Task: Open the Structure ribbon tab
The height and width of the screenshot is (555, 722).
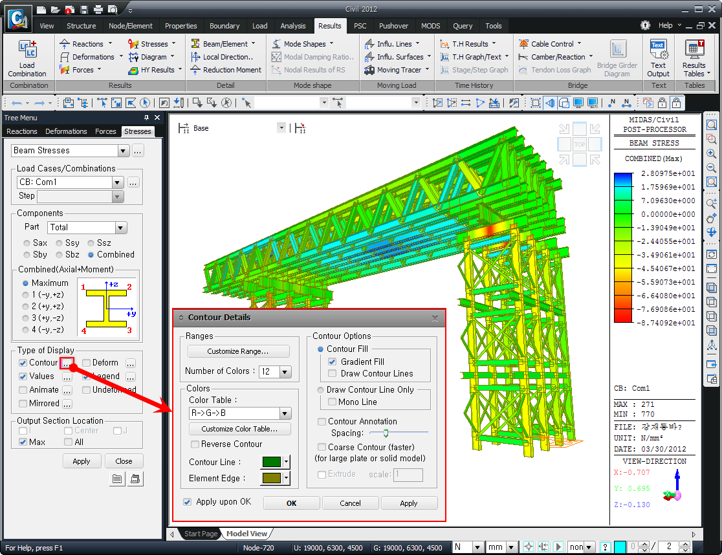Action: tap(81, 26)
